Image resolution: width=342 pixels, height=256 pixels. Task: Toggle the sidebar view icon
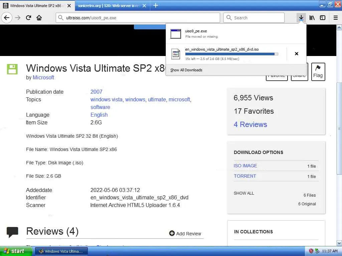pos(323,18)
